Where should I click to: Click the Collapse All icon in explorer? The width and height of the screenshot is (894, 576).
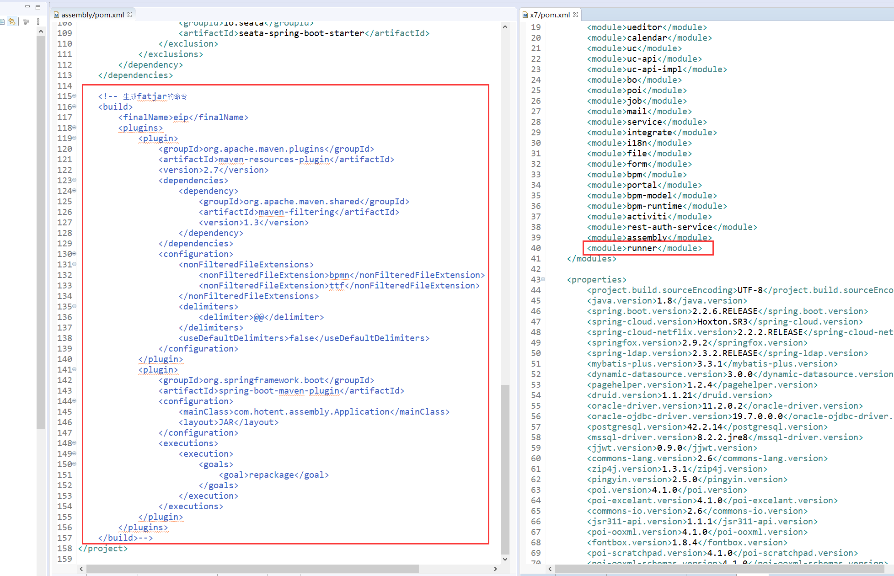click(2, 21)
